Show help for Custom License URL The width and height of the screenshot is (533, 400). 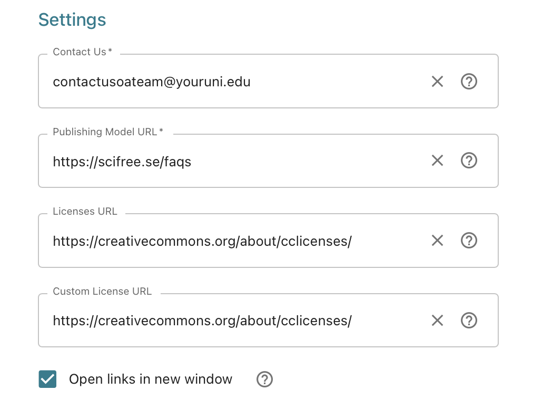click(x=469, y=320)
